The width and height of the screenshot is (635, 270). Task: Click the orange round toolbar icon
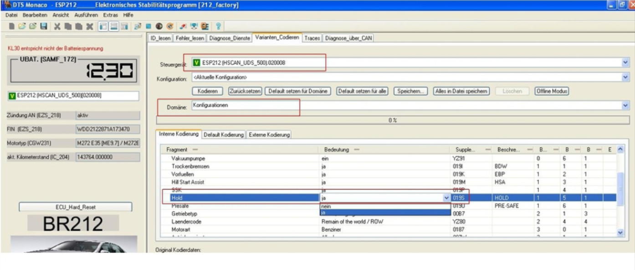pos(169,26)
